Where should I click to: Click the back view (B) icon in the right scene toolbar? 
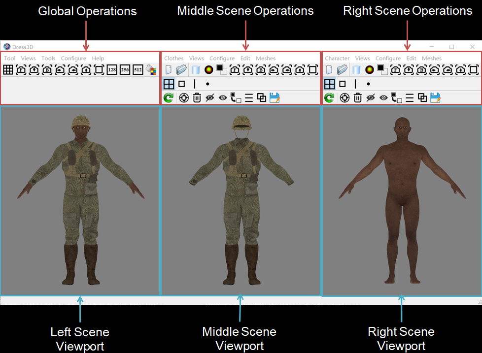(x=421, y=70)
